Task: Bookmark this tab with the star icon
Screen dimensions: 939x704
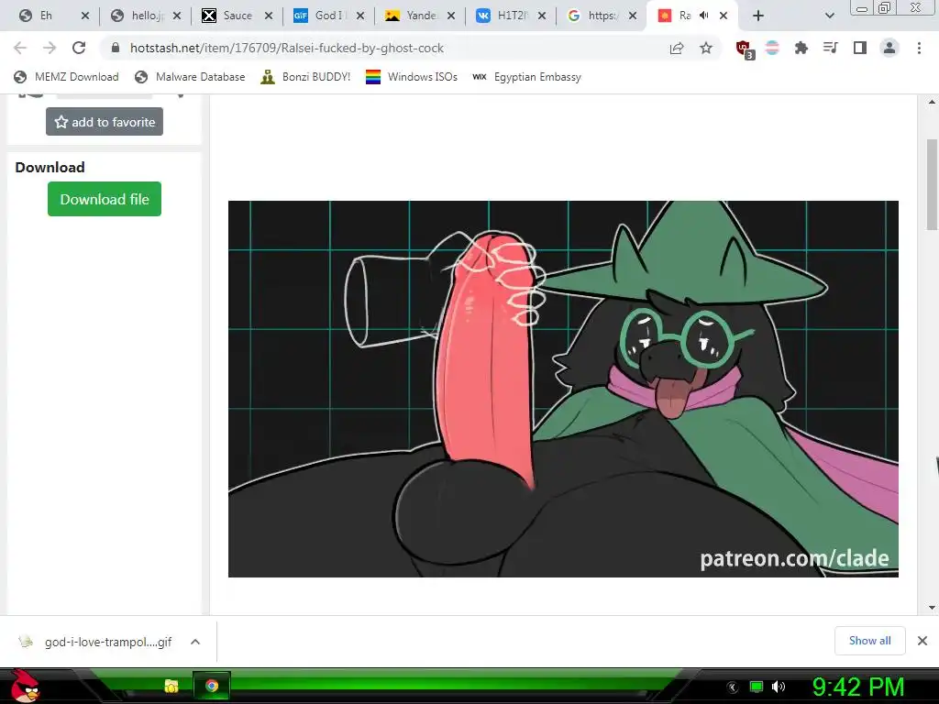Action: [706, 48]
